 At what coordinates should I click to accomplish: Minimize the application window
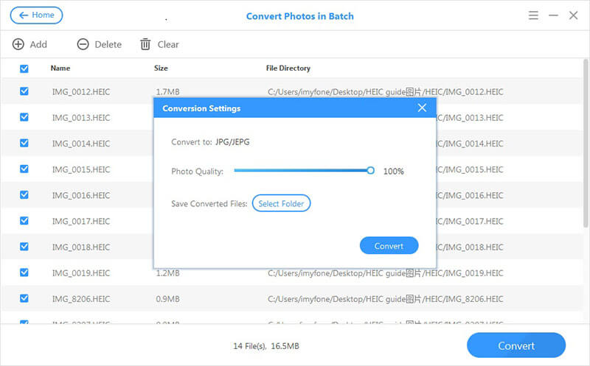pos(553,15)
